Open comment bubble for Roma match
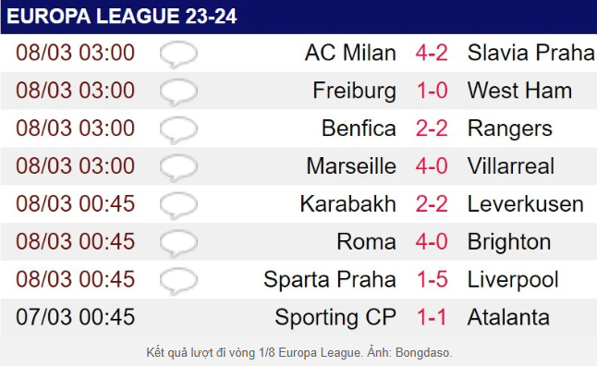 pos(178,243)
